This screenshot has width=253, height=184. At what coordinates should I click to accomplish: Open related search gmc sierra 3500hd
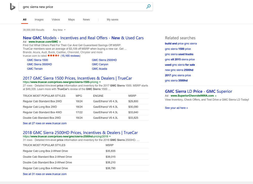point(176,80)
